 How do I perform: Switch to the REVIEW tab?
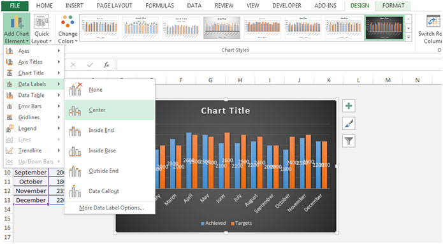click(224, 5)
